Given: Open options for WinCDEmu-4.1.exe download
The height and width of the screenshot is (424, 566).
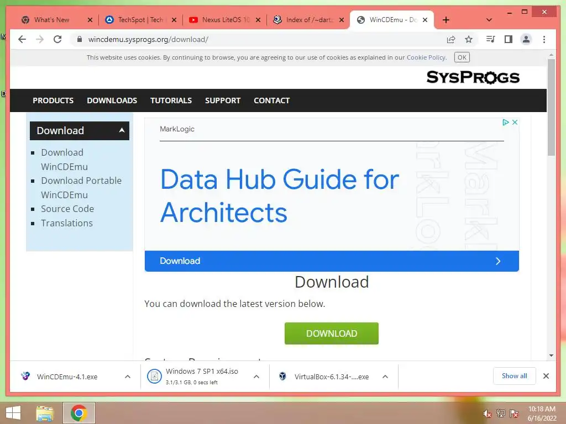Looking at the screenshot, I should tap(128, 377).
